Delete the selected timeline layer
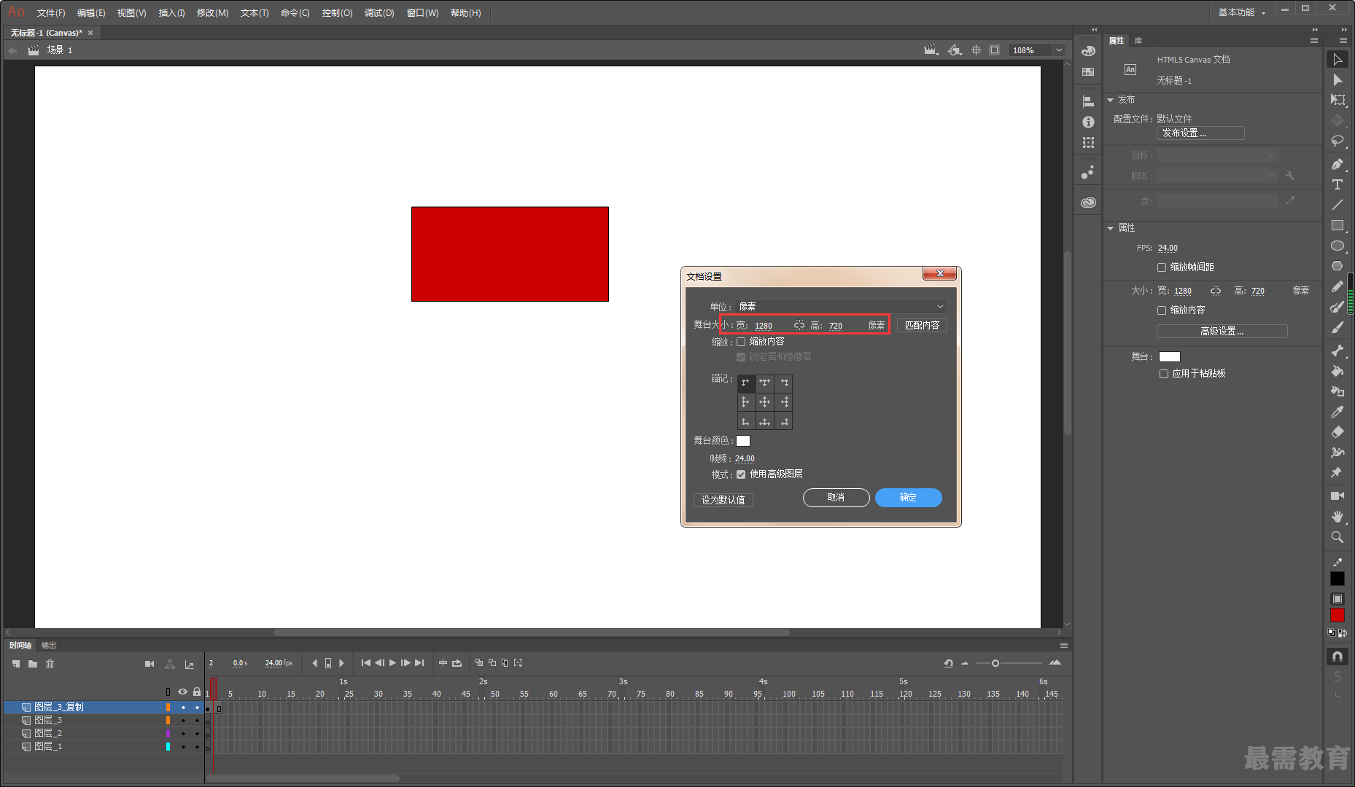Image resolution: width=1355 pixels, height=787 pixels. click(x=50, y=664)
